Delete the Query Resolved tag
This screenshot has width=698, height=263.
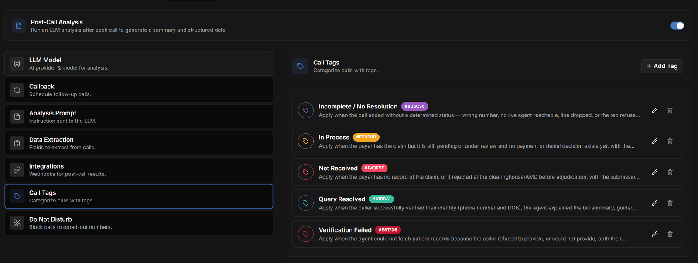[670, 203]
